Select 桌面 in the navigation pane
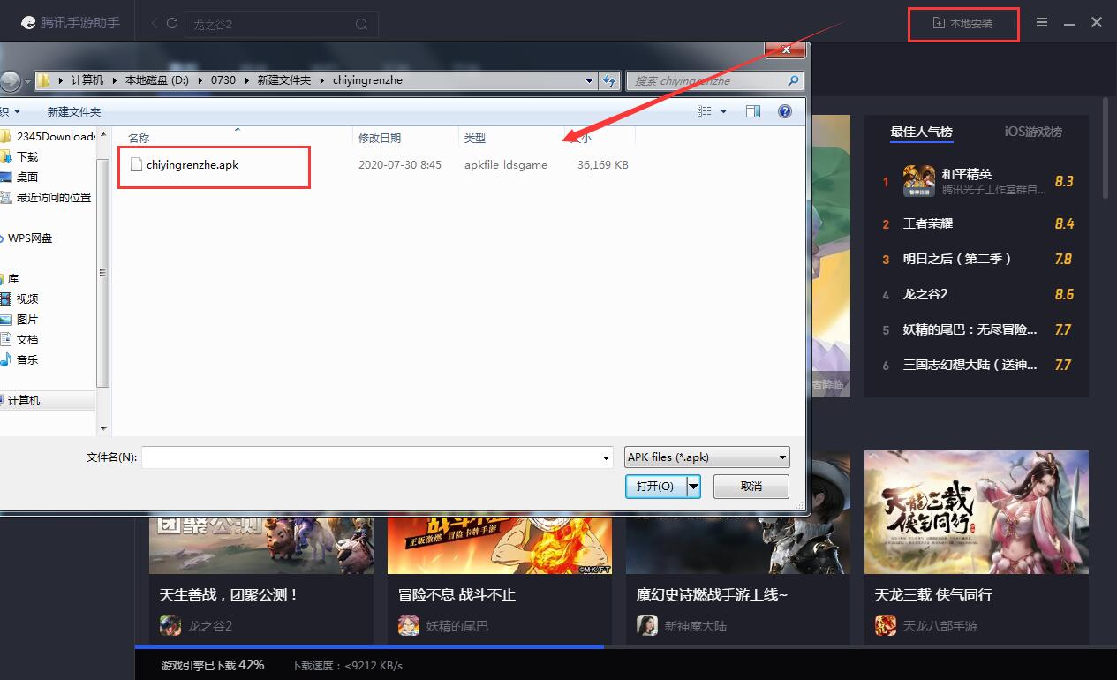This screenshot has width=1117, height=680. click(26, 177)
